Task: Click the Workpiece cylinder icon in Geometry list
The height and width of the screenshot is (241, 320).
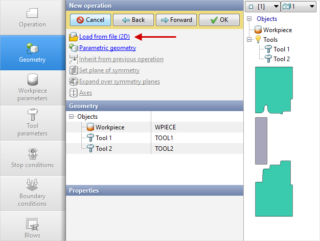Action: point(89,127)
